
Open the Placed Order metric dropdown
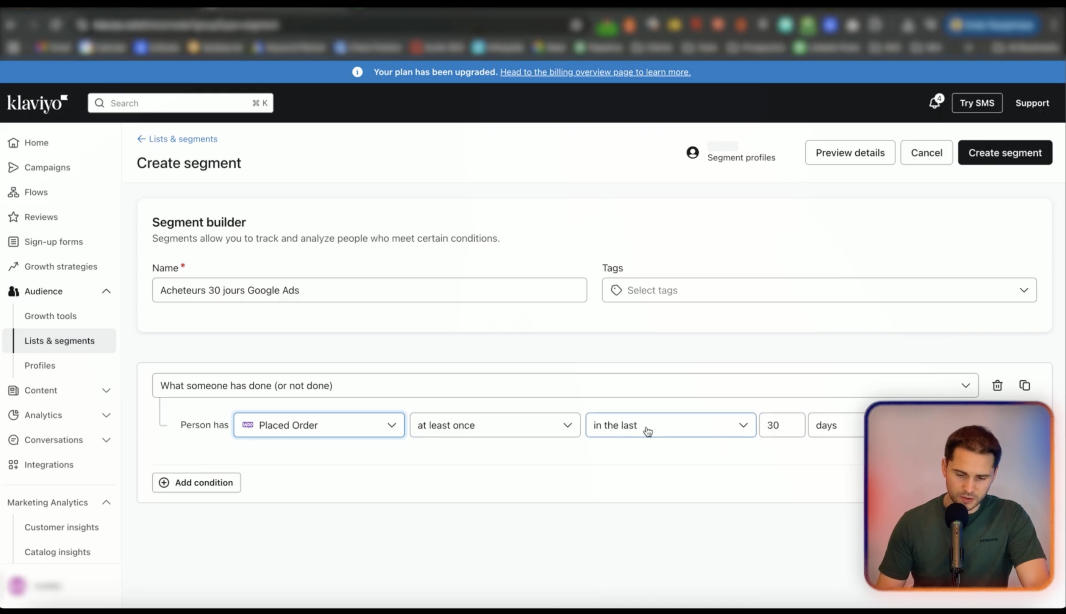coord(319,425)
